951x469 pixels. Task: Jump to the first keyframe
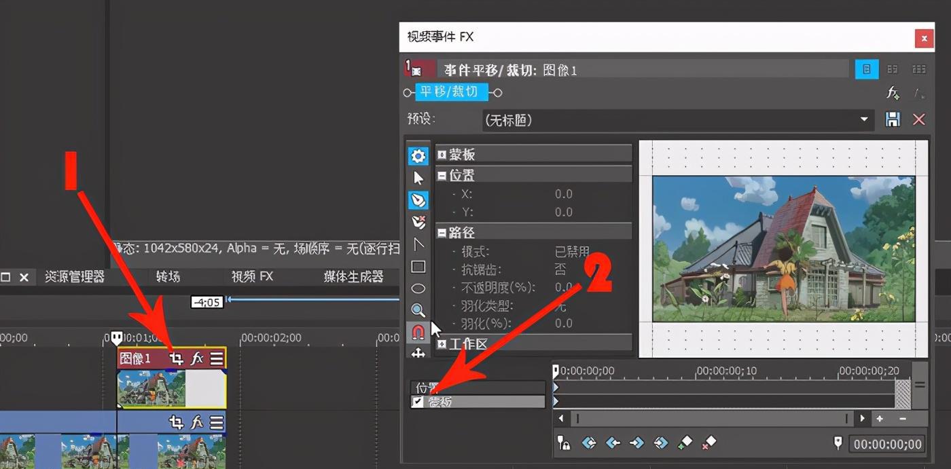589,443
